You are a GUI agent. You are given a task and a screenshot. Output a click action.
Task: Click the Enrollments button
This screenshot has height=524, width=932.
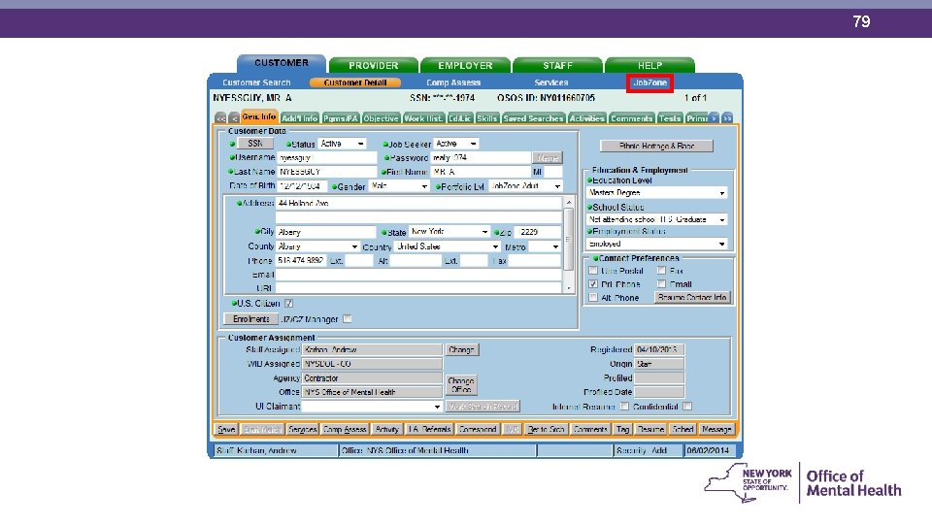[250, 319]
